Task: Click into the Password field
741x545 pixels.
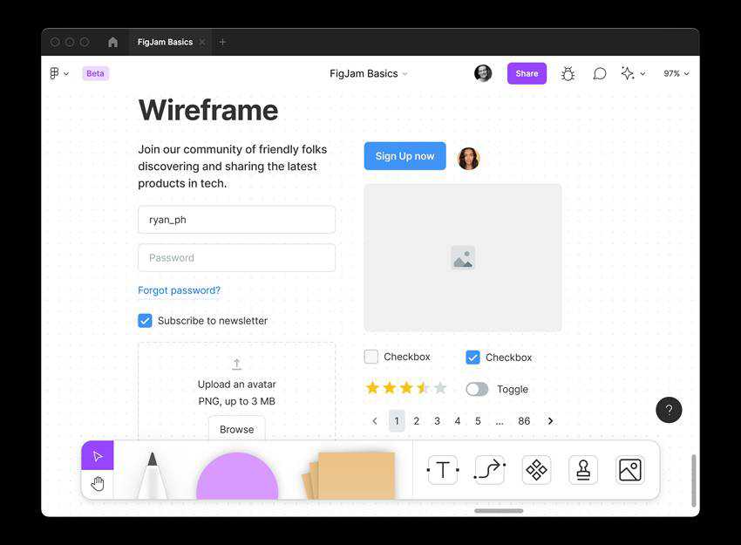Action: 236,258
